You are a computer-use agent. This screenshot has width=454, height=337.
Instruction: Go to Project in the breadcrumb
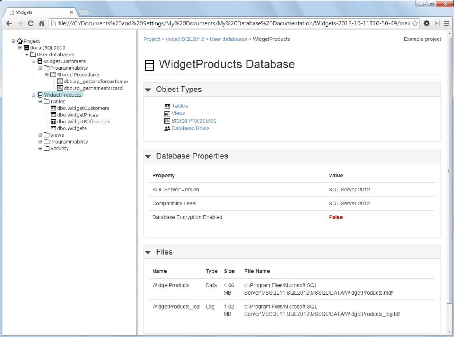click(x=151, y=39)
